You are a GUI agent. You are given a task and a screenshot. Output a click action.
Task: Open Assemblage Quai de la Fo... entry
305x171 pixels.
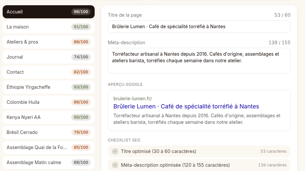point(49,147)
